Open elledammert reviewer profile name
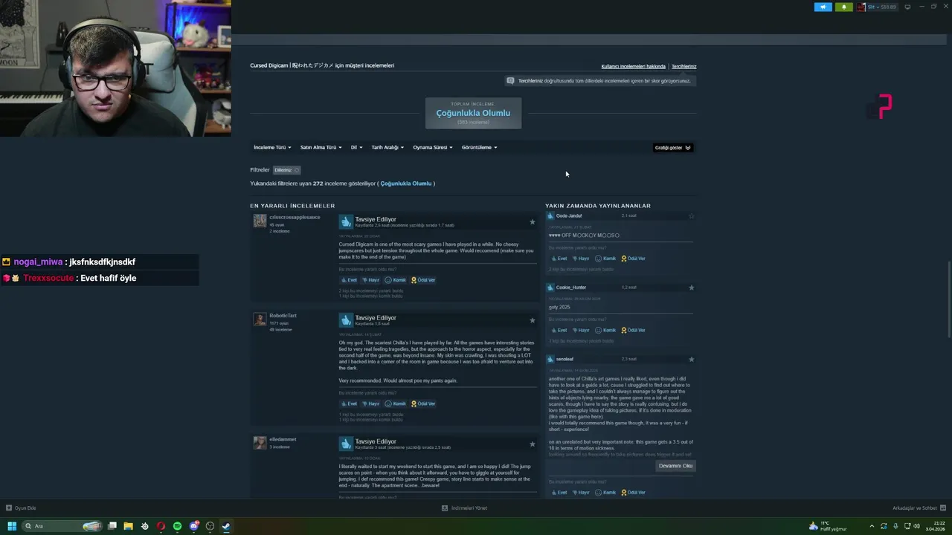Viewport: 952px width, 535px height. click(283, 439)
